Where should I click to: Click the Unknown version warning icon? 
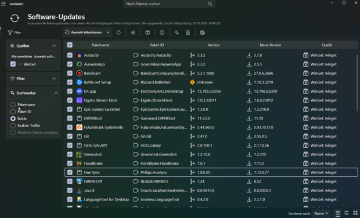[x=192, y=82]
